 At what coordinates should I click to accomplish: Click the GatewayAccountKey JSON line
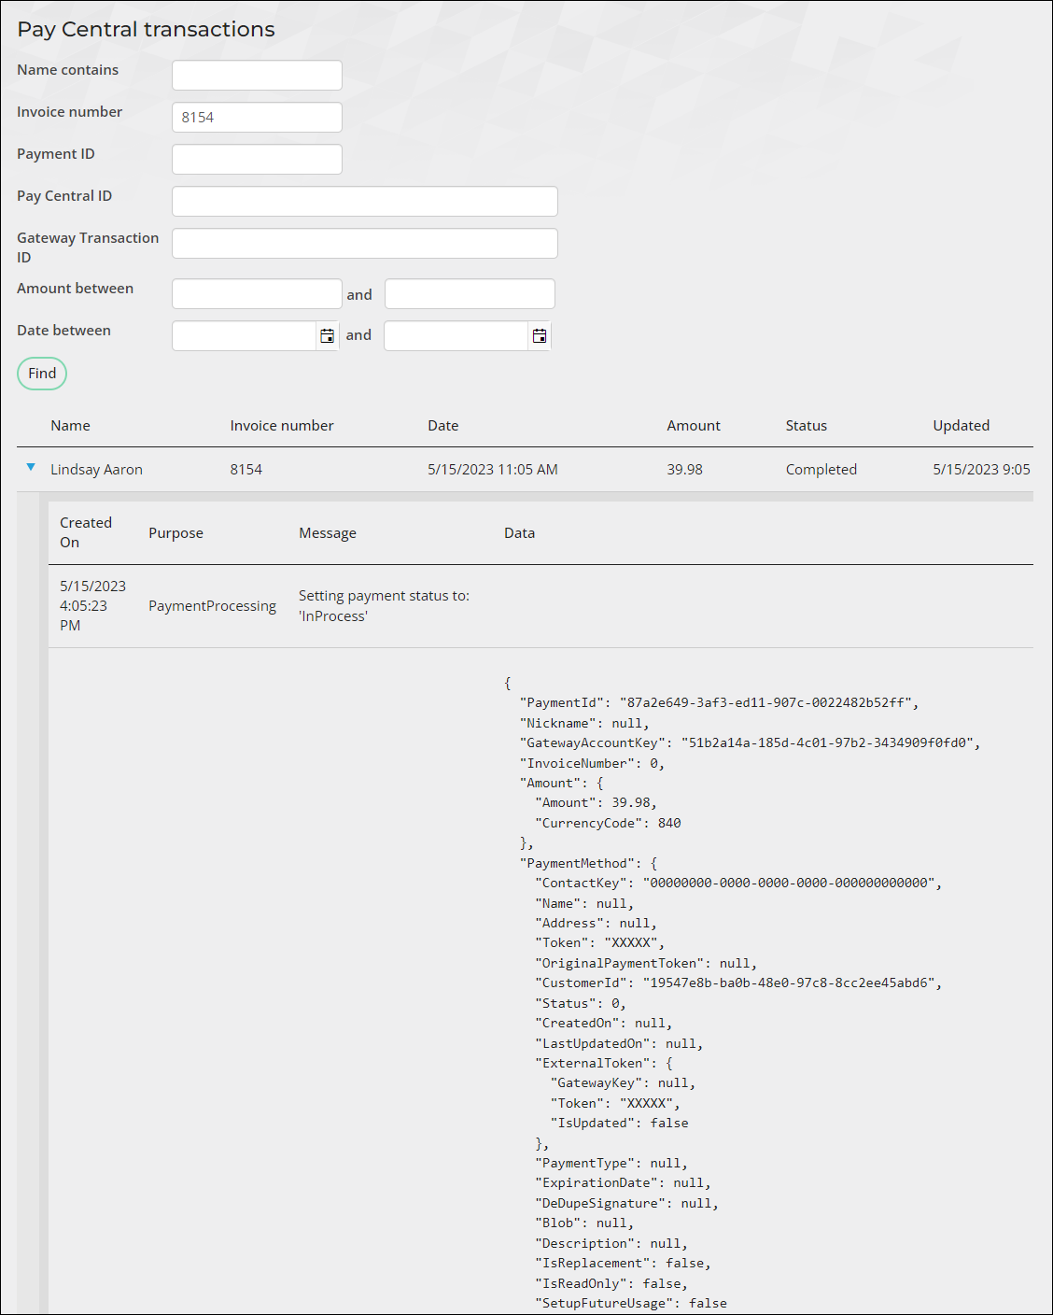(x=750, y=743)
